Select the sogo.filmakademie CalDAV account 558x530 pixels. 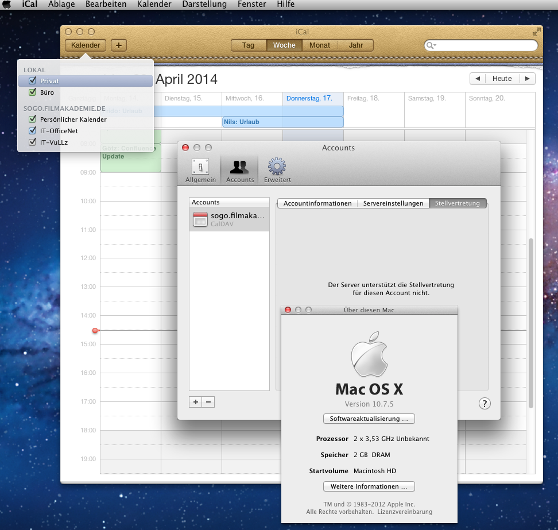click(230, 219)
